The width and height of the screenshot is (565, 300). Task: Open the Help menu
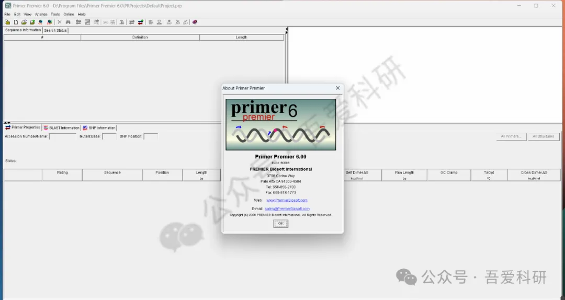[82, 15]
